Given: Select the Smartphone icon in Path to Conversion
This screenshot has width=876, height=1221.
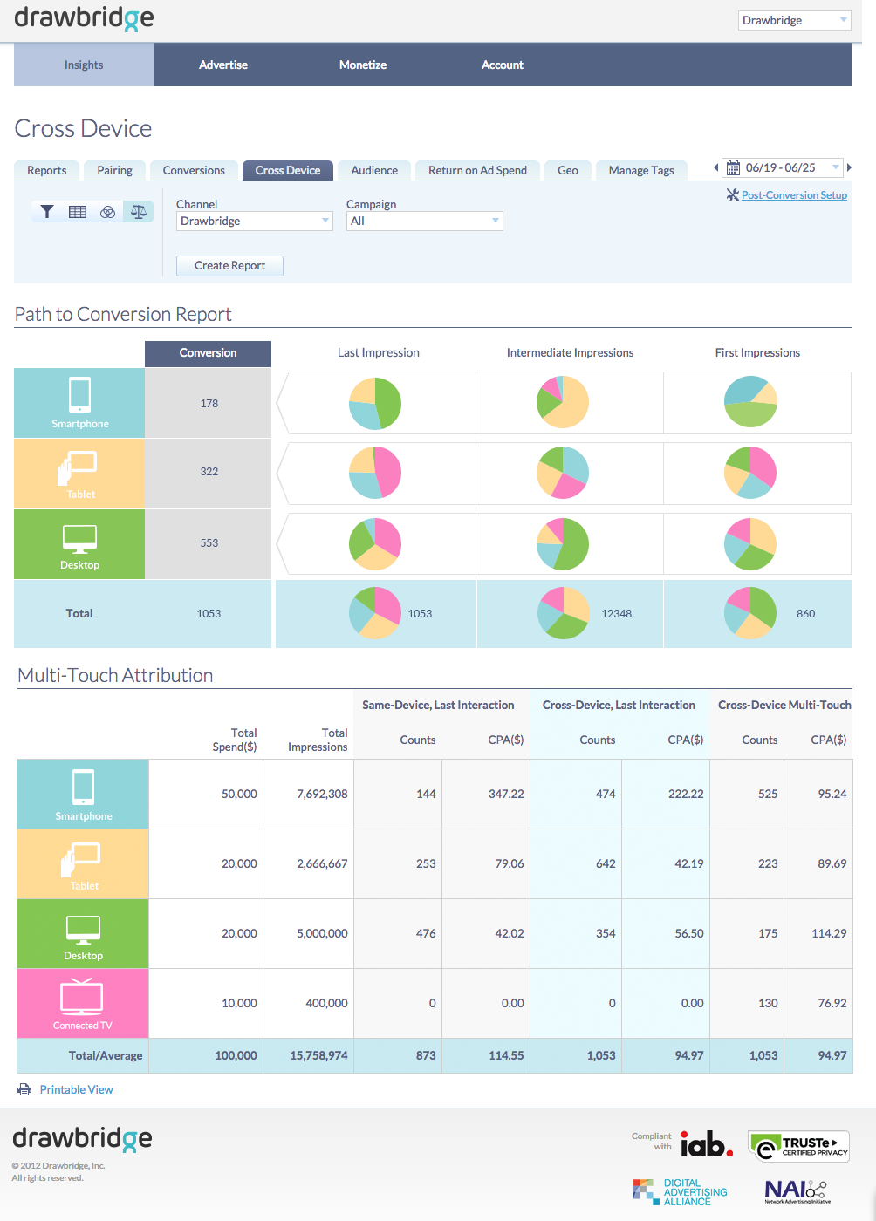Looking at the screenshot, I should point(80,394).
